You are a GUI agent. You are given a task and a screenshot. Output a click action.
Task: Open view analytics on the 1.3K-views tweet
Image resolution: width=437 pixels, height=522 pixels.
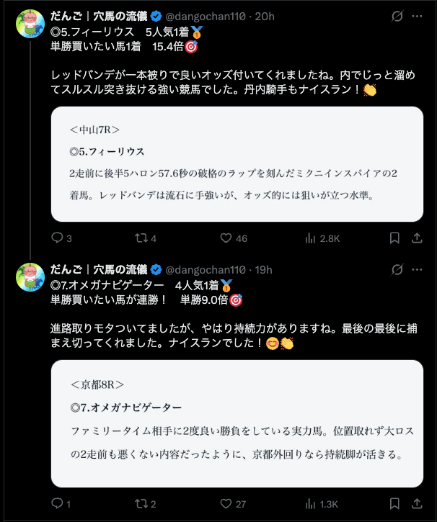pos(311,504)
